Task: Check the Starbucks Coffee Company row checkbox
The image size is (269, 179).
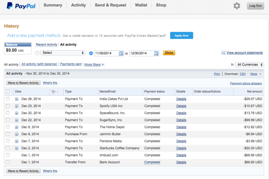Action: pyautogui.click(x=8, y=148)
